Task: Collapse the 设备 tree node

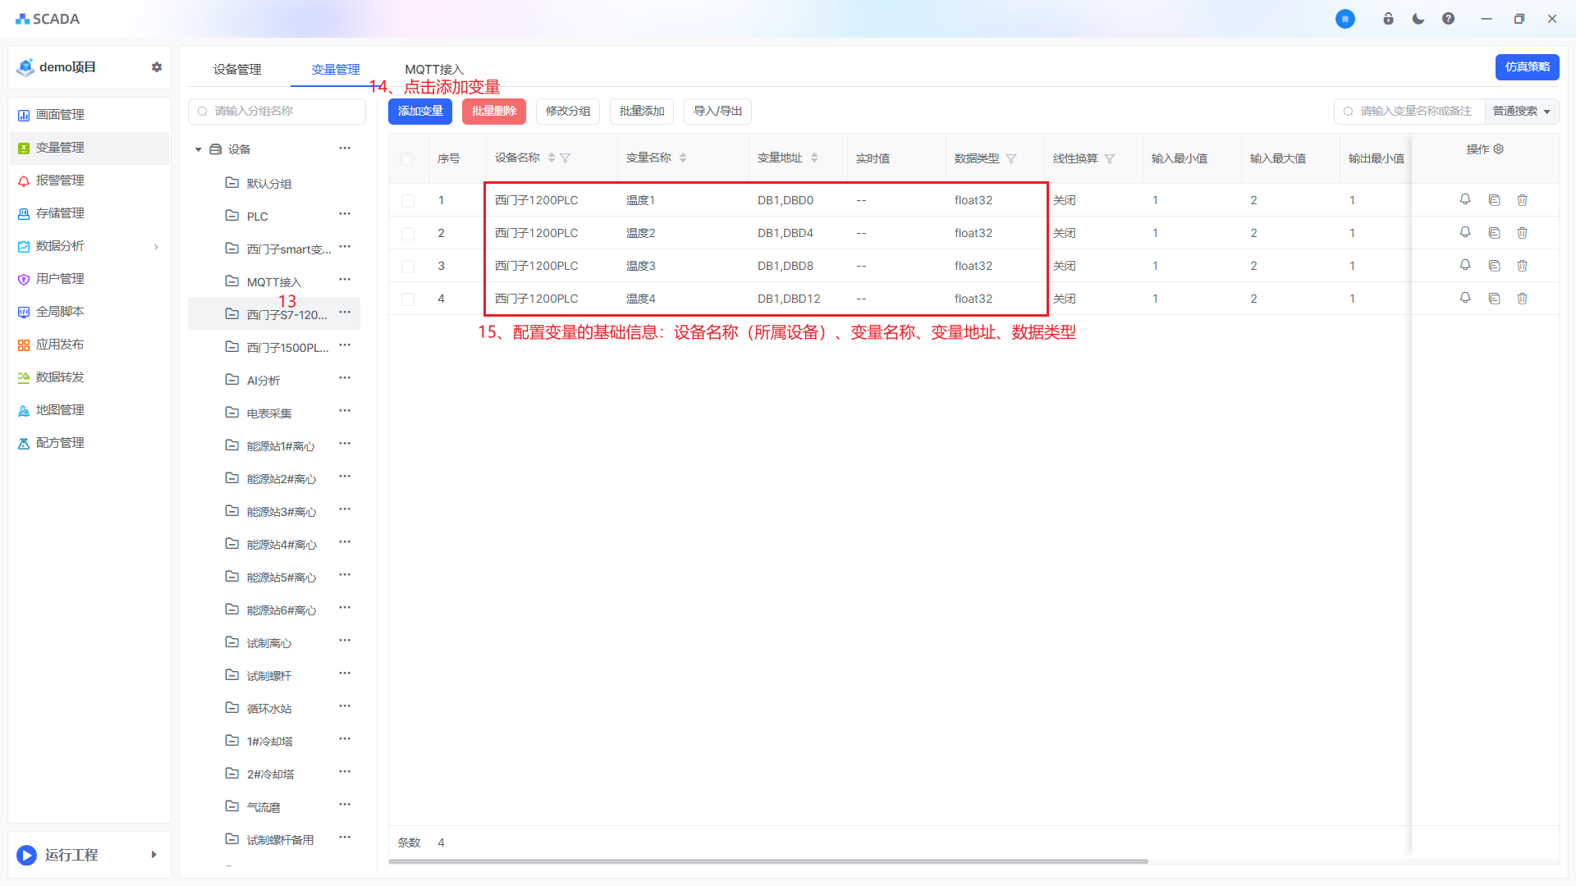Action: pyautogui.click(x=198, y=149)
